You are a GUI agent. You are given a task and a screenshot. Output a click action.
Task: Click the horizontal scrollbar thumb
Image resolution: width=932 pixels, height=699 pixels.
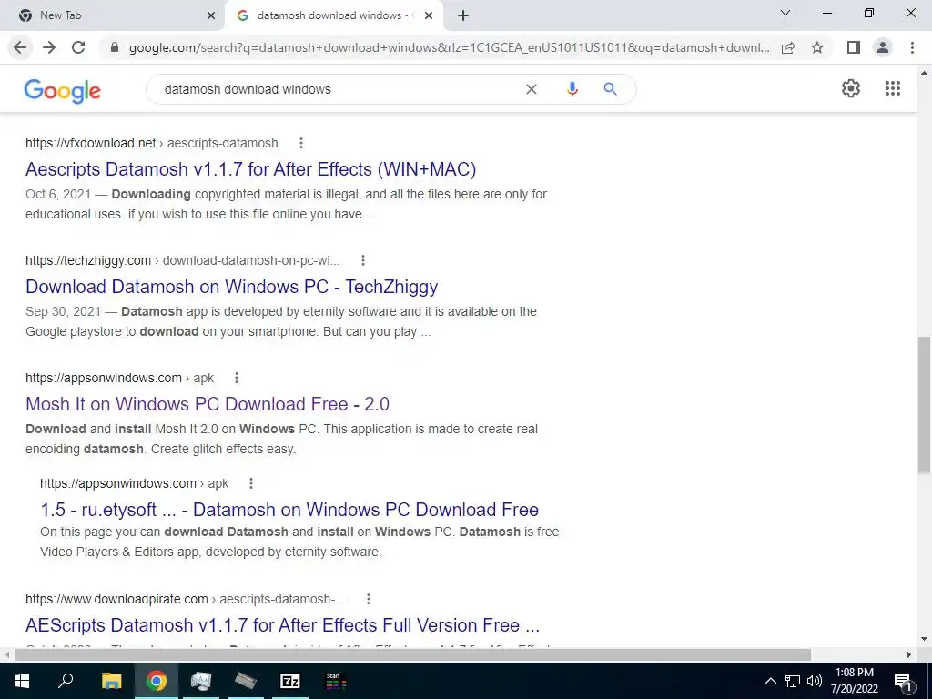point(413,654)
